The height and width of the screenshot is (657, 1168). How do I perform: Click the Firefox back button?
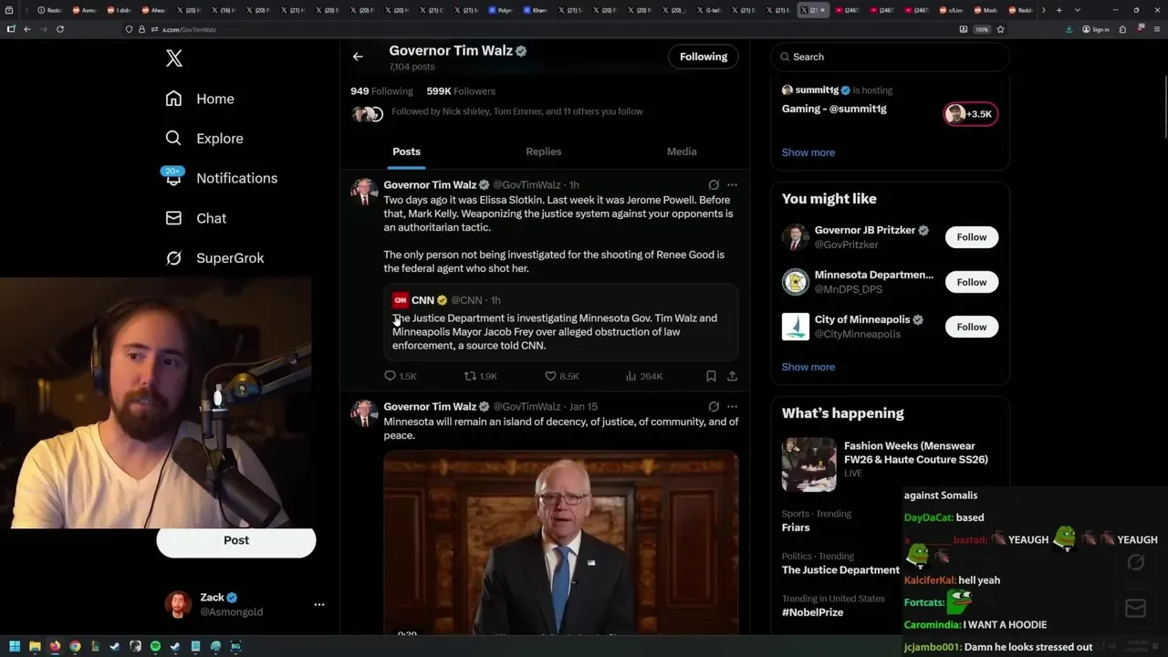pos(27,29)
